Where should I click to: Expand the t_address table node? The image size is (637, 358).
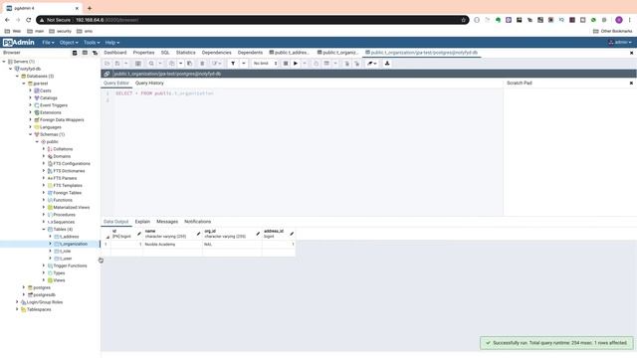(x=51, y=237)
